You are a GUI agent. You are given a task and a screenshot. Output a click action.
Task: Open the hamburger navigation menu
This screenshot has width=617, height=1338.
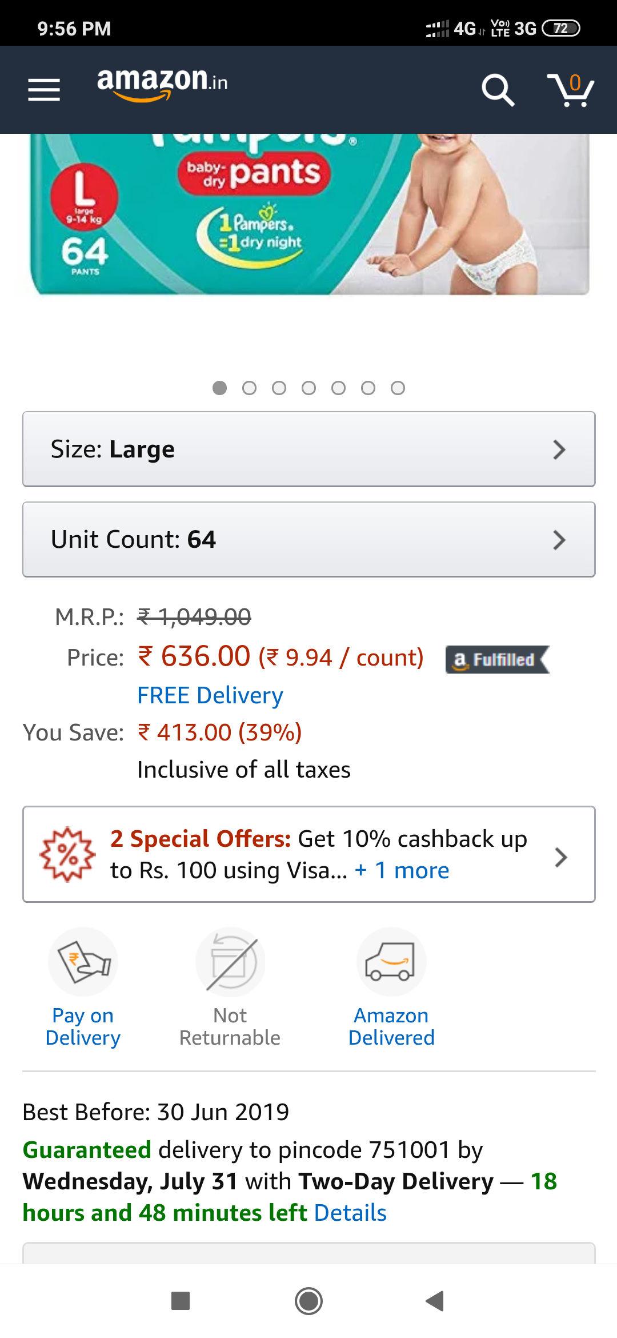click(44, 90)
